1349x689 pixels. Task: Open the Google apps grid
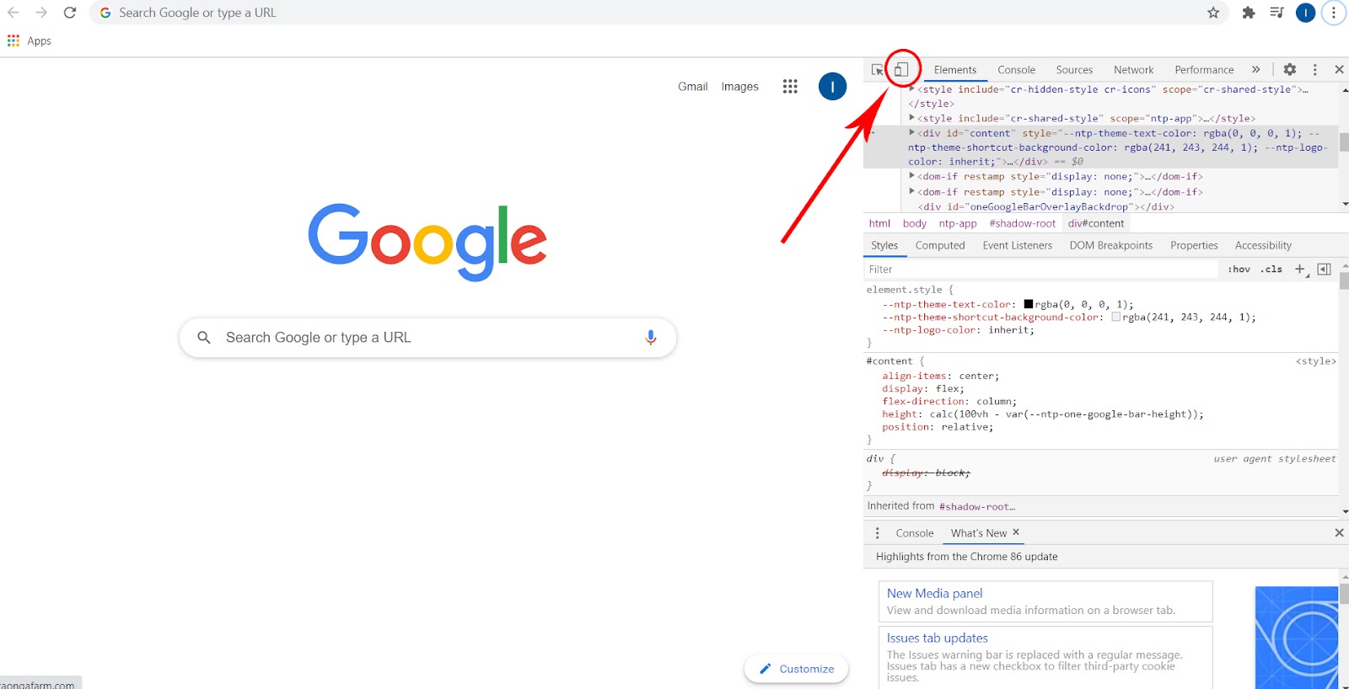[x=790, y=86]
